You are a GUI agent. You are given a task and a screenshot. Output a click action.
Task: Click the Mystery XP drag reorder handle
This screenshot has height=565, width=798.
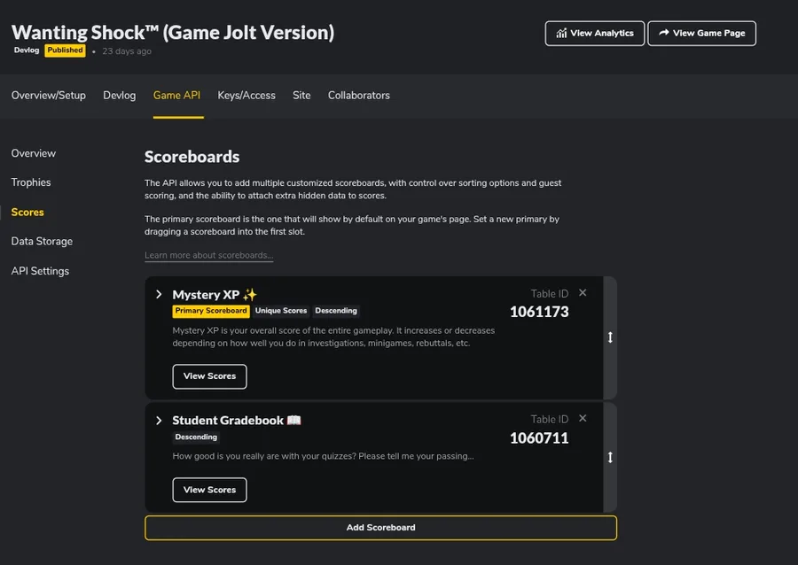(x=610, y=337)
